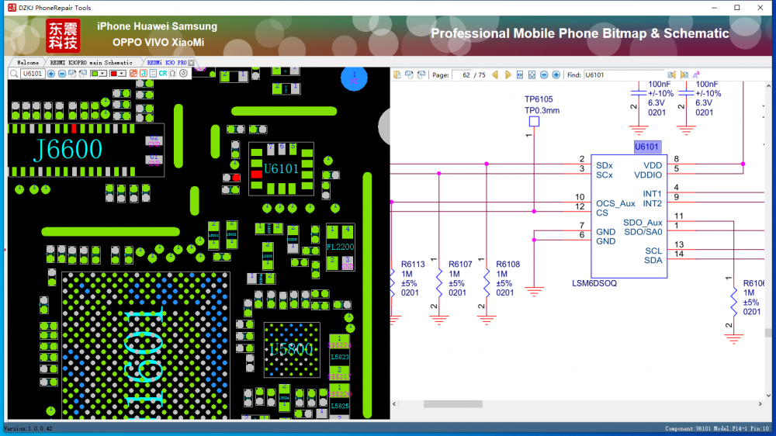Click the circular refresh icon in bitmap toolbar

[x=183, y=74]
